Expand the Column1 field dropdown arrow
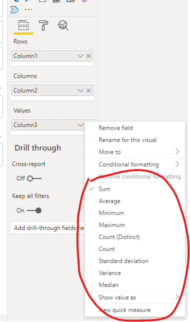 point(80,56)
